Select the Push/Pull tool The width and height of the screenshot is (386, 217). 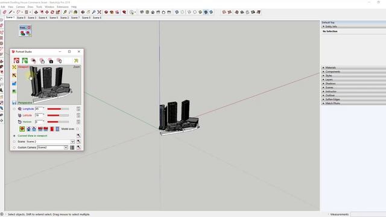(x=36, y=12)
